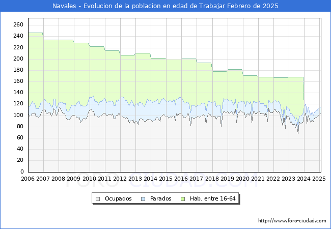This screenshot has width=331, height=229.
Task: Click the 2013 x-axis year label
Action: (135, 179)
